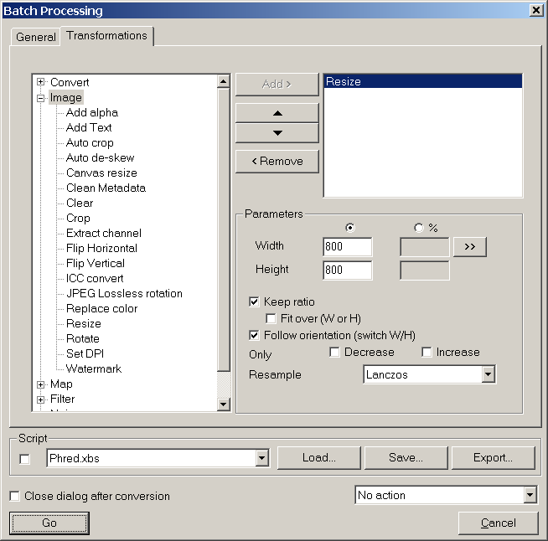Enable the Fit over (W or H) checkbox

(271, 319)
